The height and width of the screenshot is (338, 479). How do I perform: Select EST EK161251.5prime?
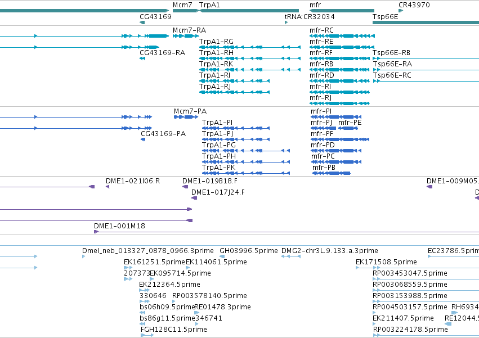coord(154,262)
